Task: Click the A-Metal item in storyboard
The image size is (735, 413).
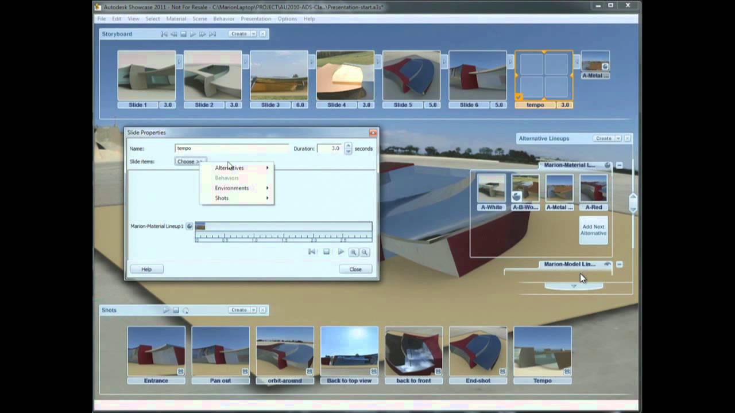Action: [x=595, y=65]
